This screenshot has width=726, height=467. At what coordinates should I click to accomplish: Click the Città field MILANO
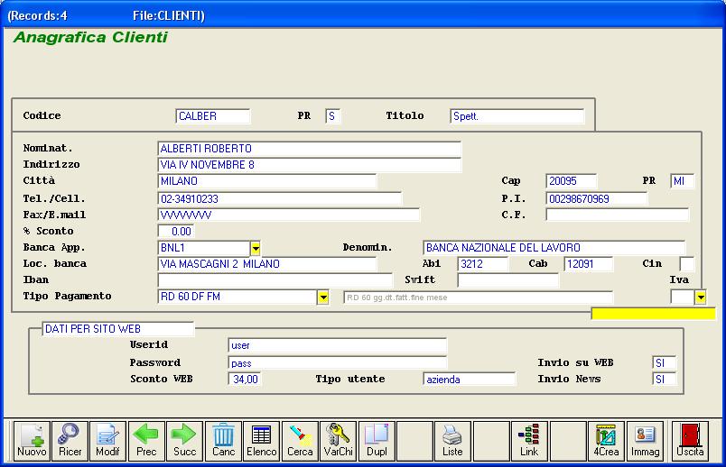[x=267, y=181]
